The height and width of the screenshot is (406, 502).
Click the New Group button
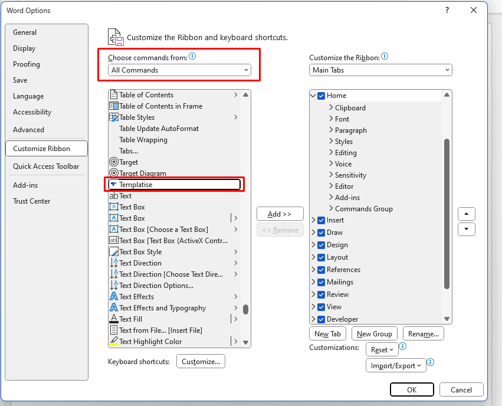374,333
